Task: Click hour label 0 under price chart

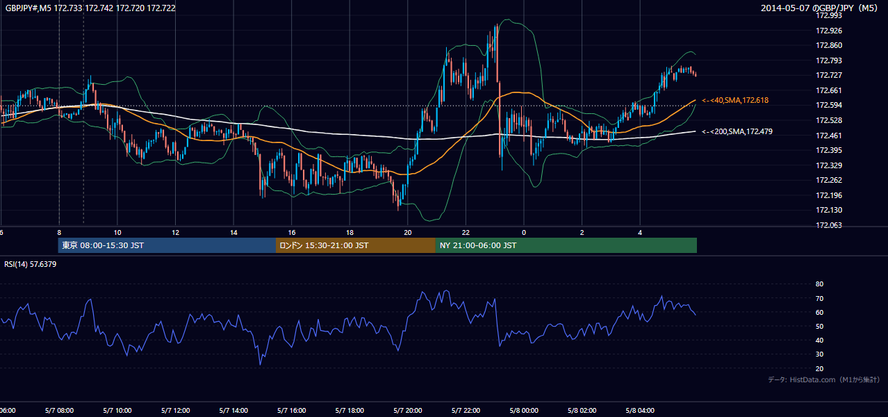Action: point(524,233)
